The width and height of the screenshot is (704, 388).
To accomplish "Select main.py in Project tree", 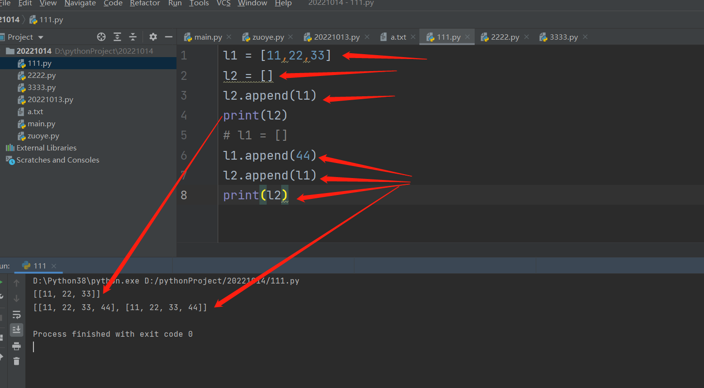I will coord(88,124).
